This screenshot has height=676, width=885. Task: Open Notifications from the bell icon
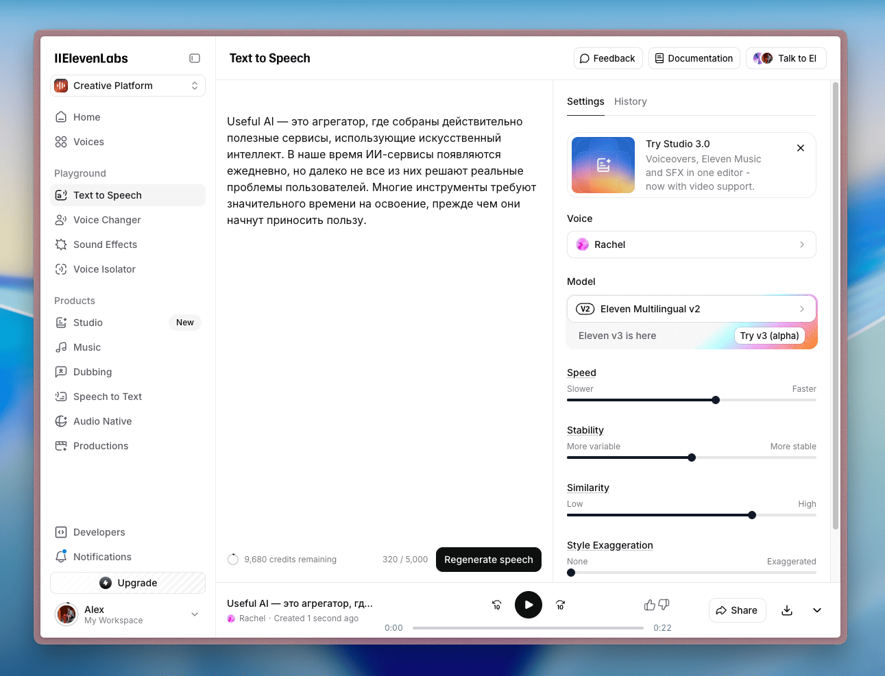pyautogui.click(x=61, y=557)
